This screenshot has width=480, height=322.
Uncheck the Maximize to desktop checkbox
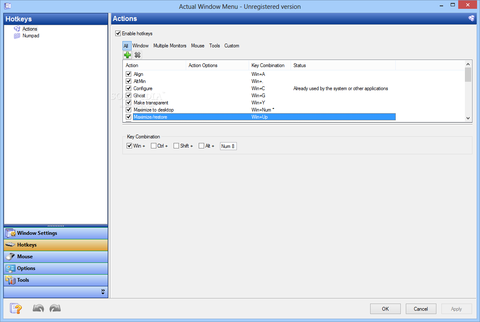point(129,109)
